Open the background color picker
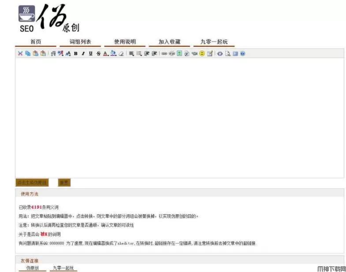This screenshot has width=346, height=272. click(x=113, y=53)
